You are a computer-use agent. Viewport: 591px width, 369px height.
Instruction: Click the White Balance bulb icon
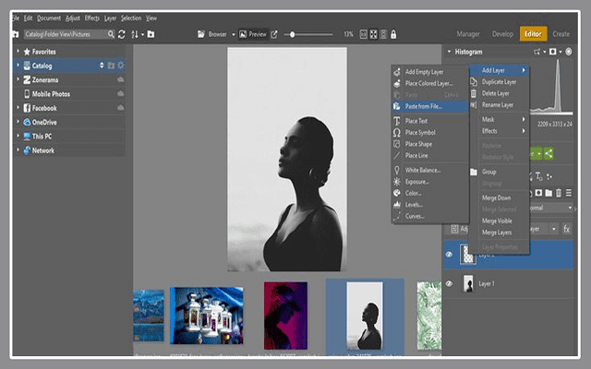tap(397, 170)
